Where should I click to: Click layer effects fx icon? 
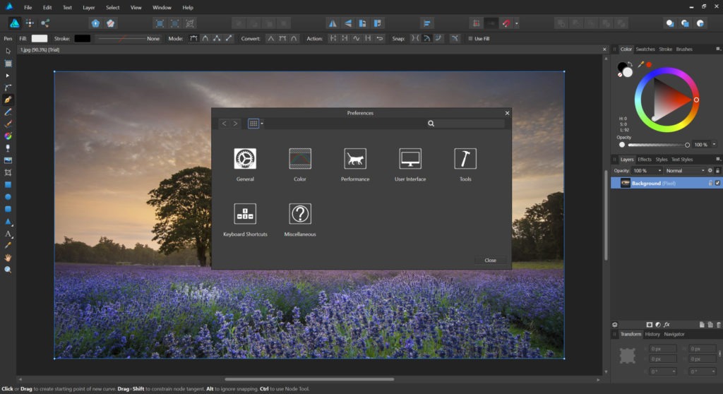(667, 325)
